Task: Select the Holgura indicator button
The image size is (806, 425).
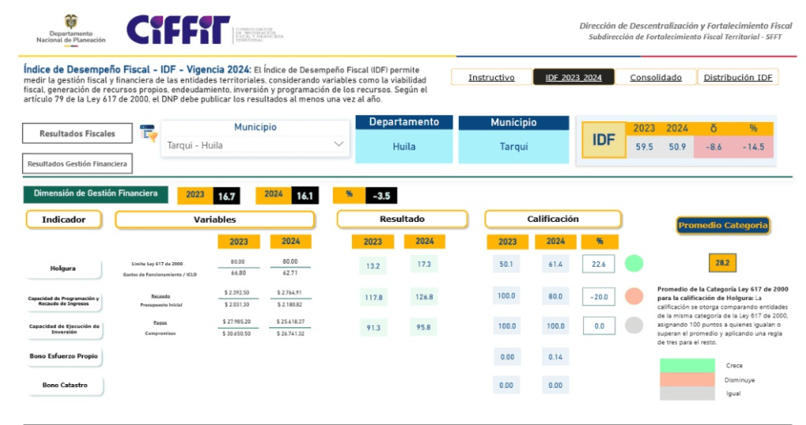Action: pos(64,268)
